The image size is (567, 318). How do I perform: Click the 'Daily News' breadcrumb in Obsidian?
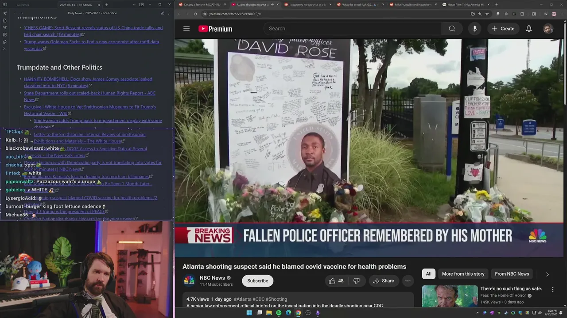[75, 13]
